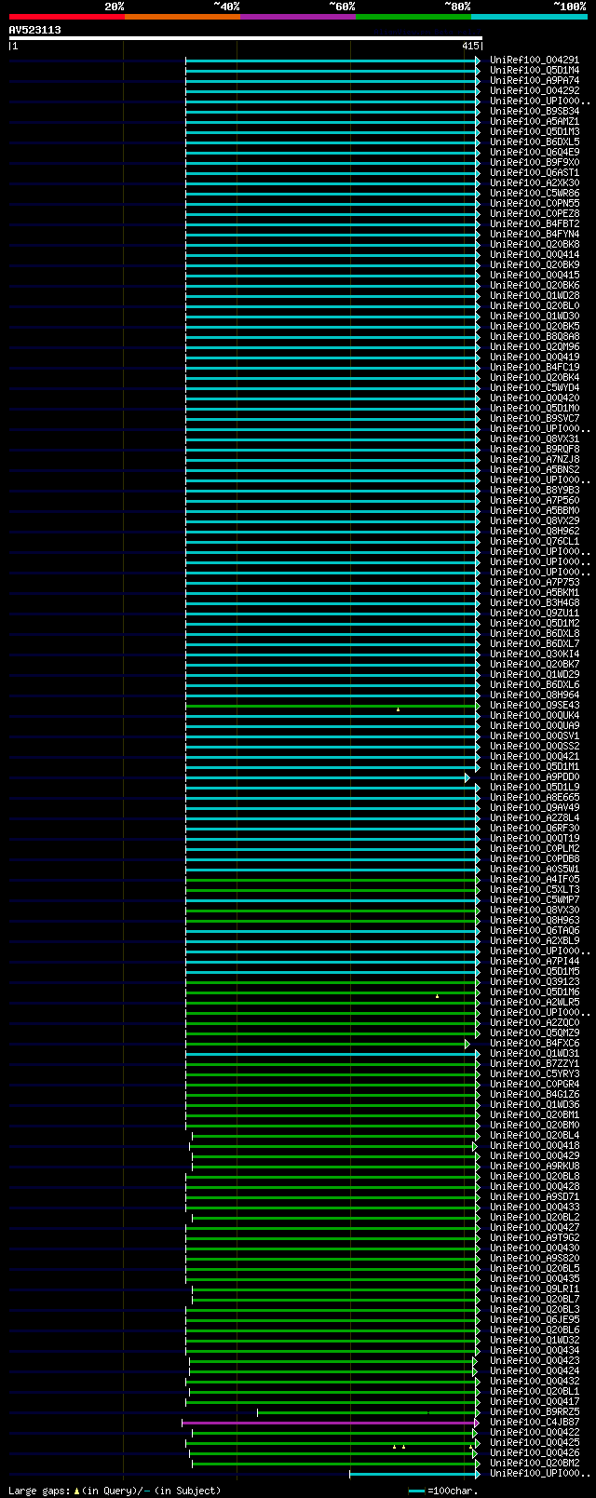Select hit UniRef100_B4FC19
The height and width of the screenshot is (1498, 596).
tap(535, 367)
